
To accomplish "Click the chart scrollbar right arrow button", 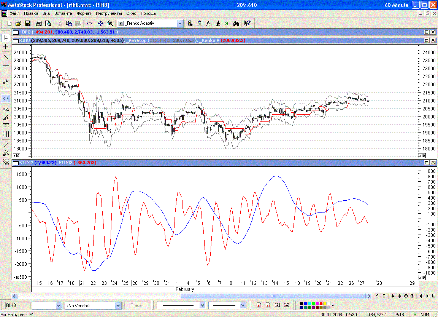I will (x=369, y=296).
